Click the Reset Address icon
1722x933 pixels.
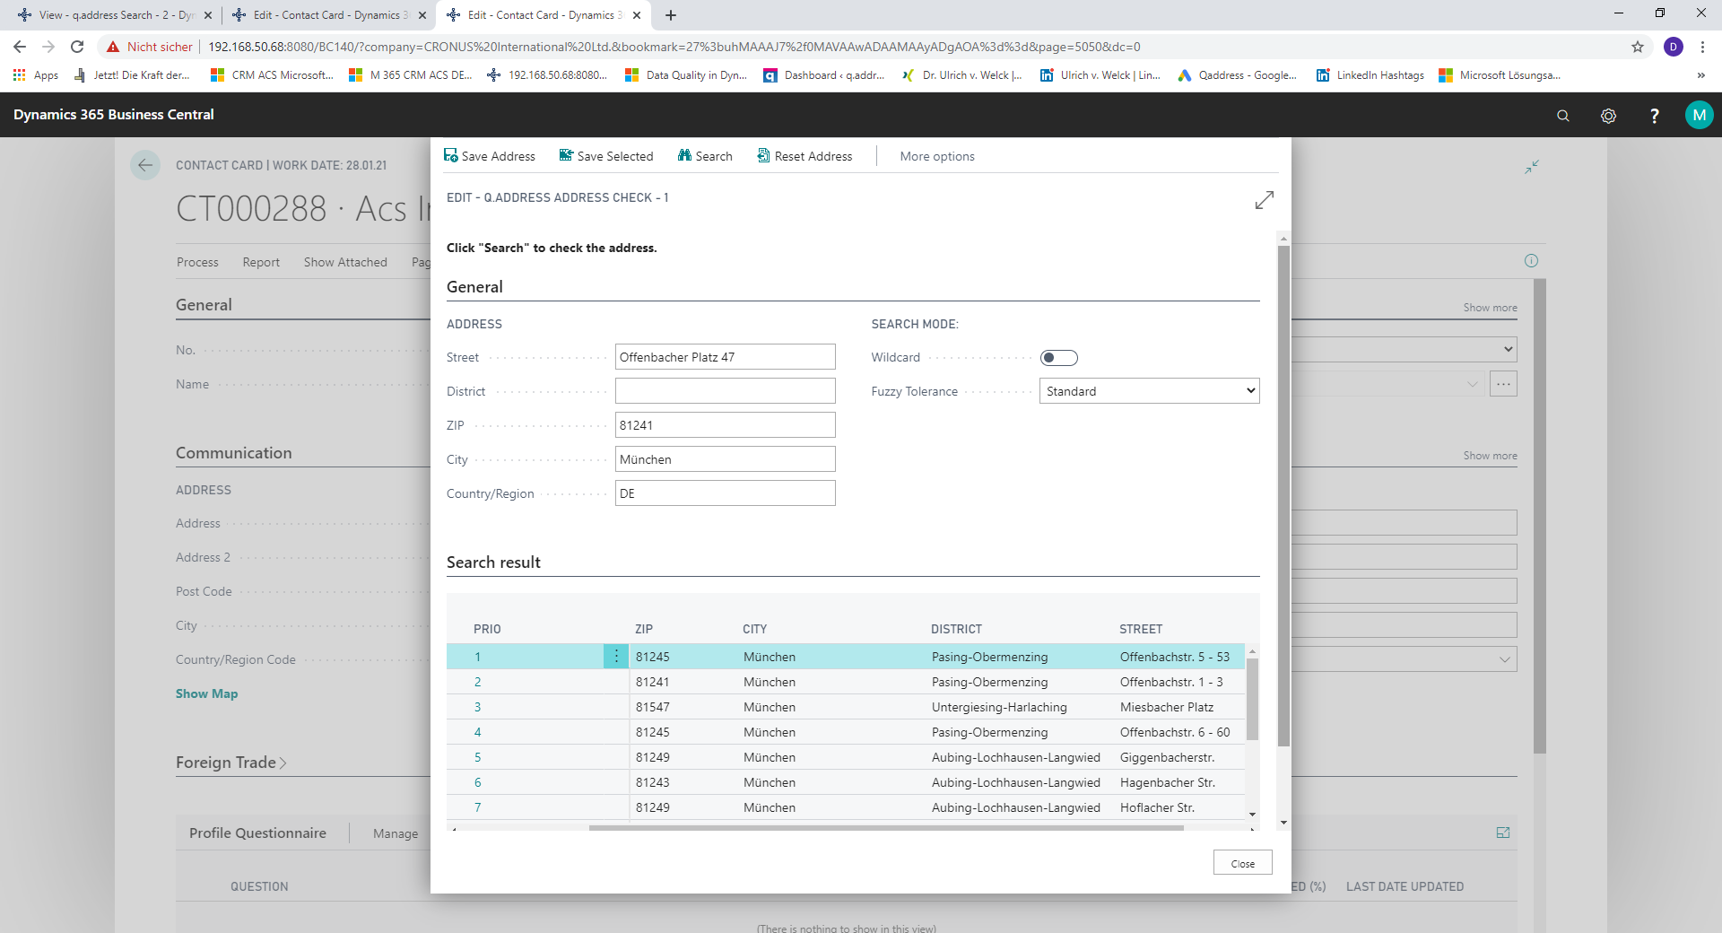click(x=763, y=155)
